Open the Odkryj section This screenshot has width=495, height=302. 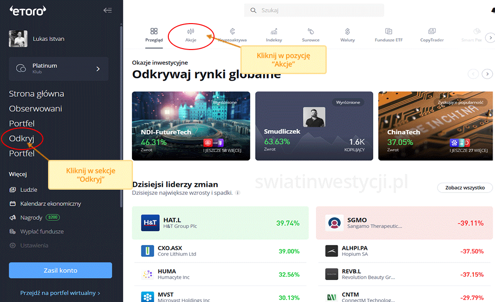coord(22,138)
